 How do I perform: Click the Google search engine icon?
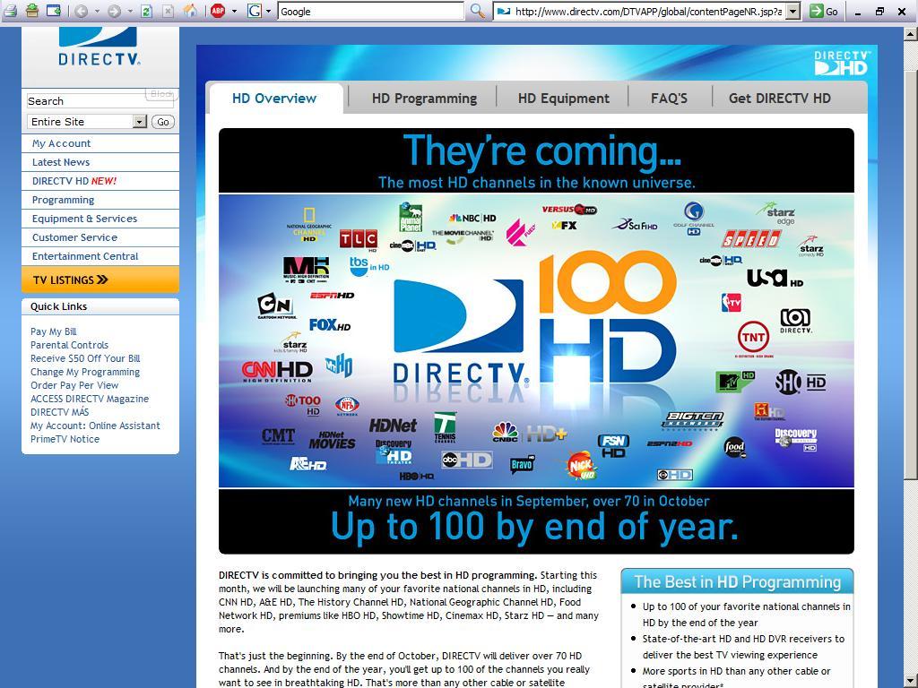point(255,11)
